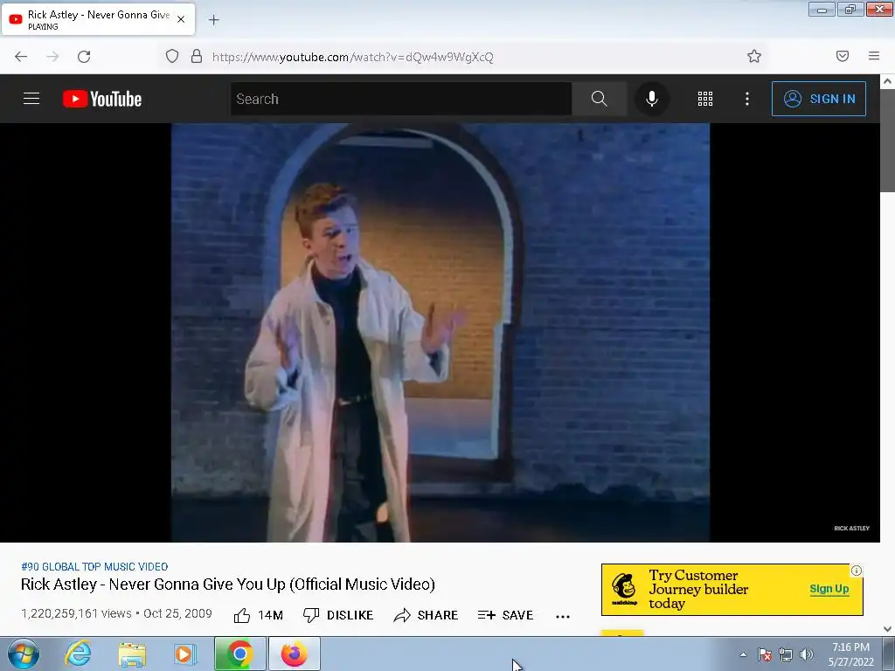Open the volume speaker tray icon
Viewport: 895px width, 671px height.
[x=806, y=654]
